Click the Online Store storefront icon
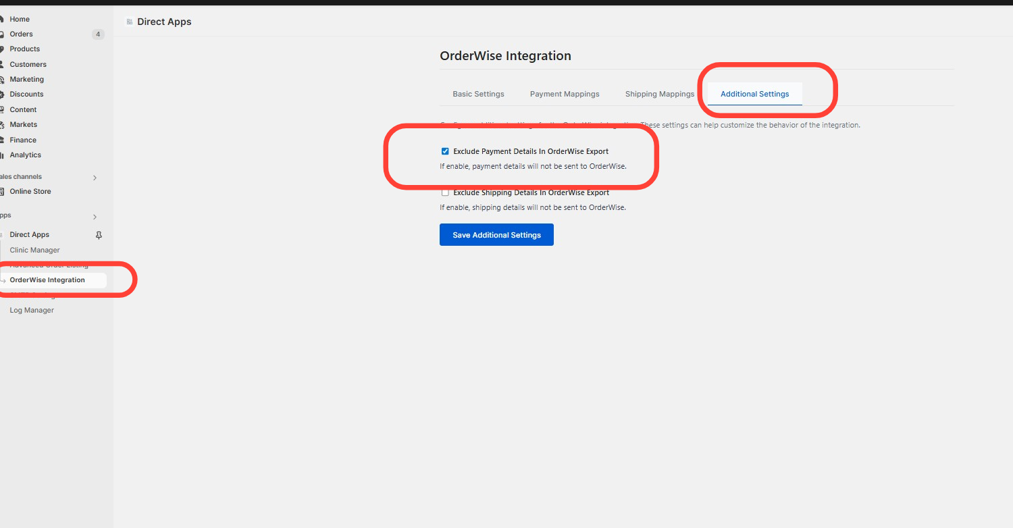This screenshot has height=528, width=1013. [x=2, y=192]
